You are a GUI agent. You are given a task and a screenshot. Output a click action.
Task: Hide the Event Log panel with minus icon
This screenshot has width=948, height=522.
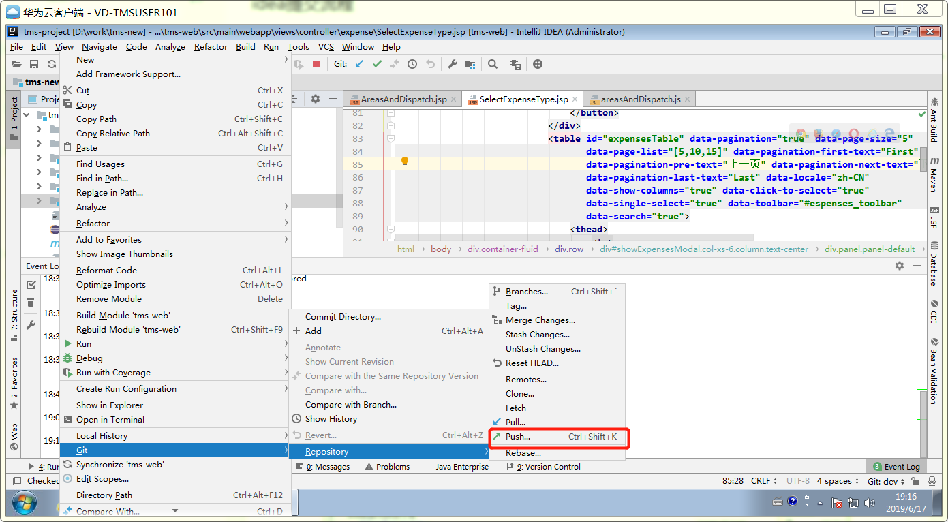(x=917, y=266)
